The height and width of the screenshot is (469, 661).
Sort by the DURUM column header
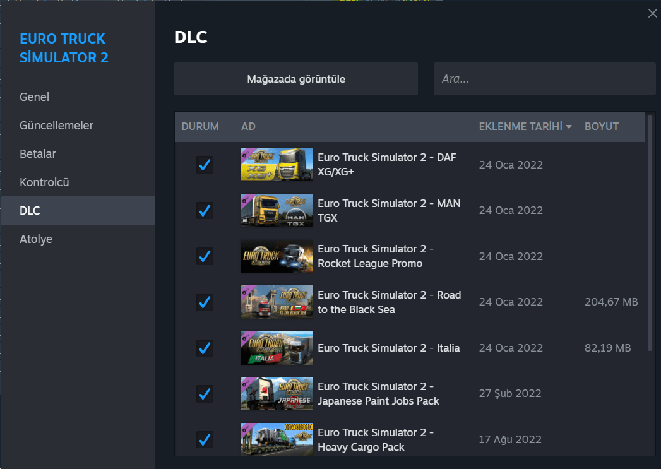[x=200, y=126]
